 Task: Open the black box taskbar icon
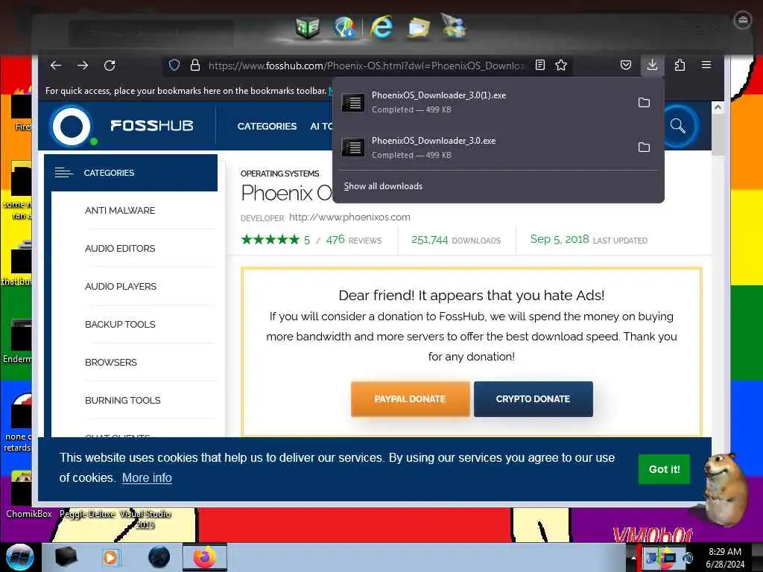point(66,557)
